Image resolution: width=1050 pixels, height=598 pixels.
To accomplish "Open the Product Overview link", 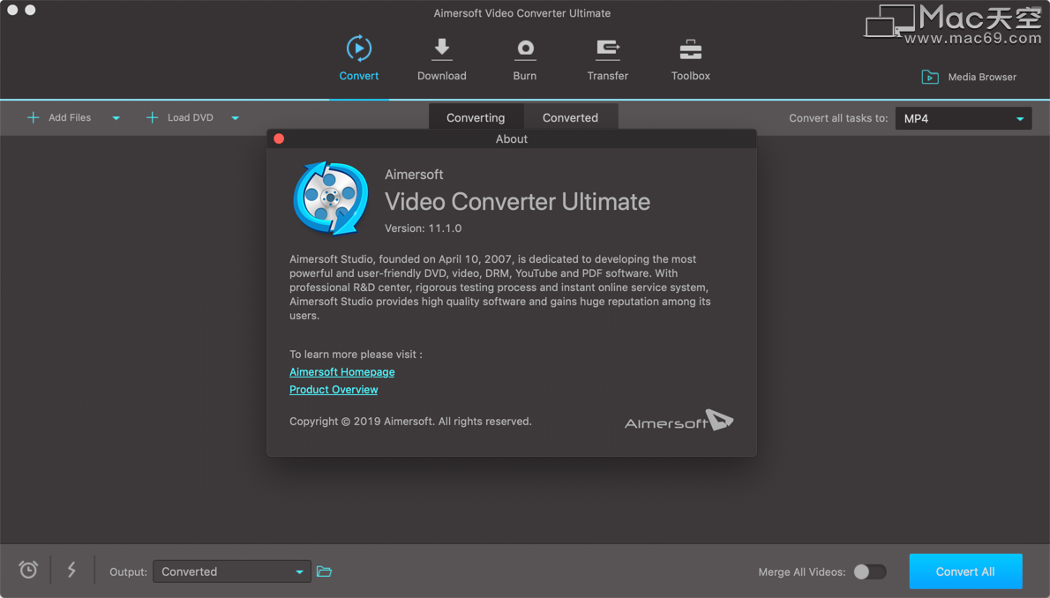I will click(x=334, y=389).
